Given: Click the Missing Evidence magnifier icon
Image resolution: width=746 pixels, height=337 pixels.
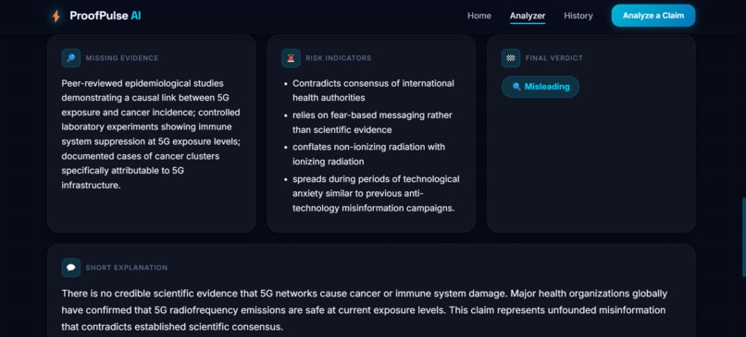Looking at the screenshot, I should tap(71, 58).
